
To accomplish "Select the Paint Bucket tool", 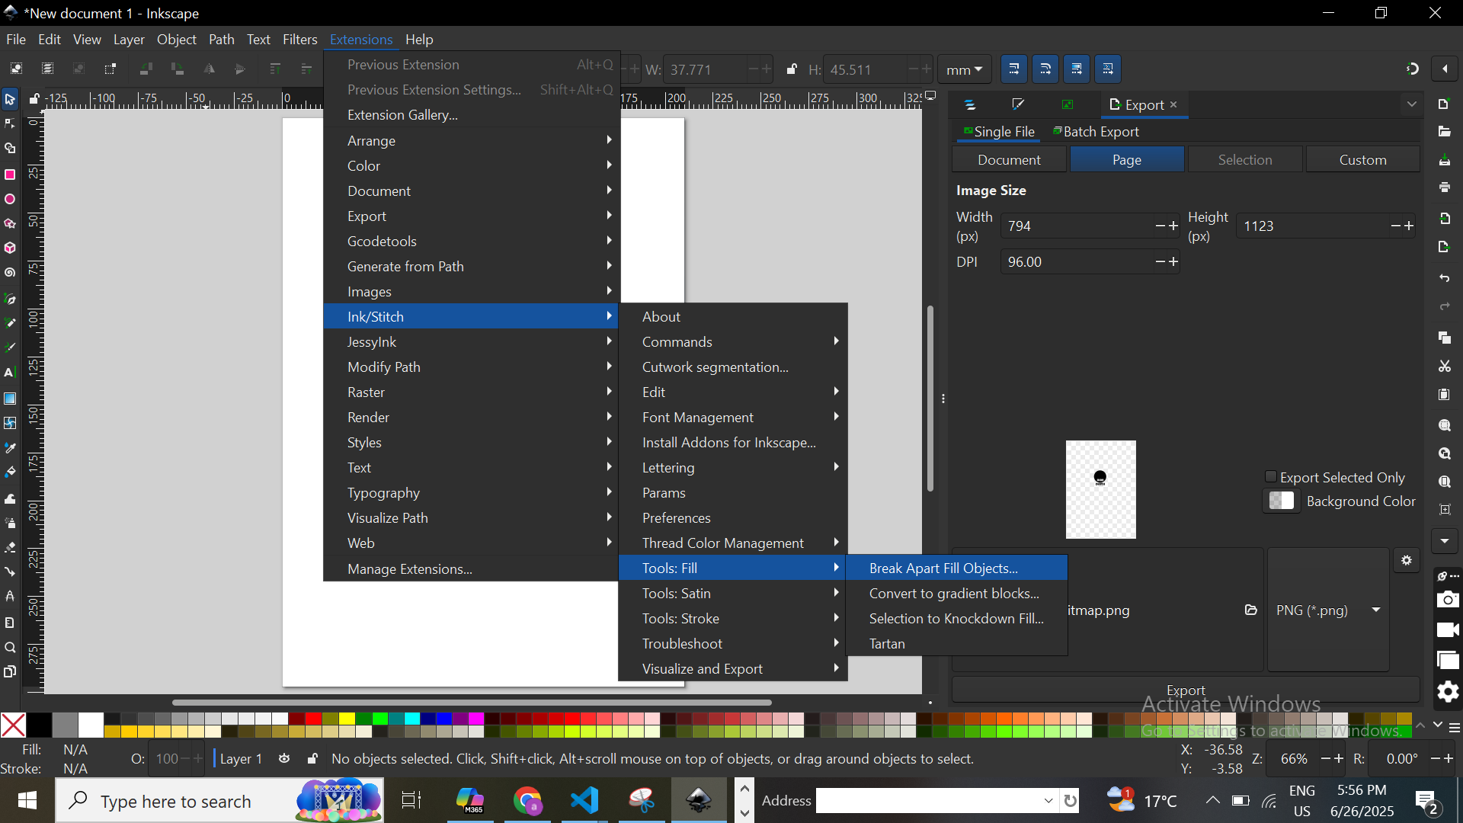I will [10, 472].
